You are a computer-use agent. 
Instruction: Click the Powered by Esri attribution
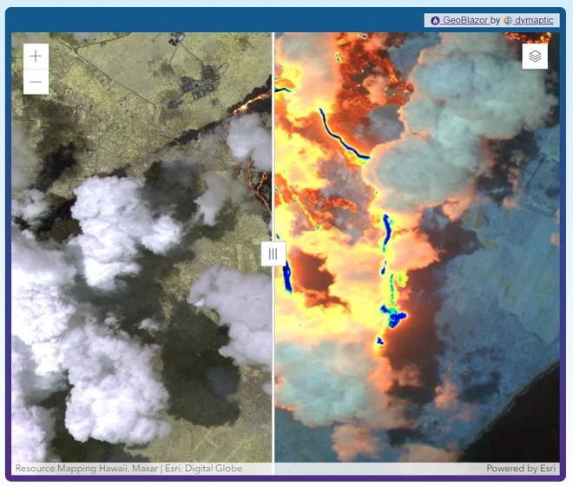tap(521, 469)
